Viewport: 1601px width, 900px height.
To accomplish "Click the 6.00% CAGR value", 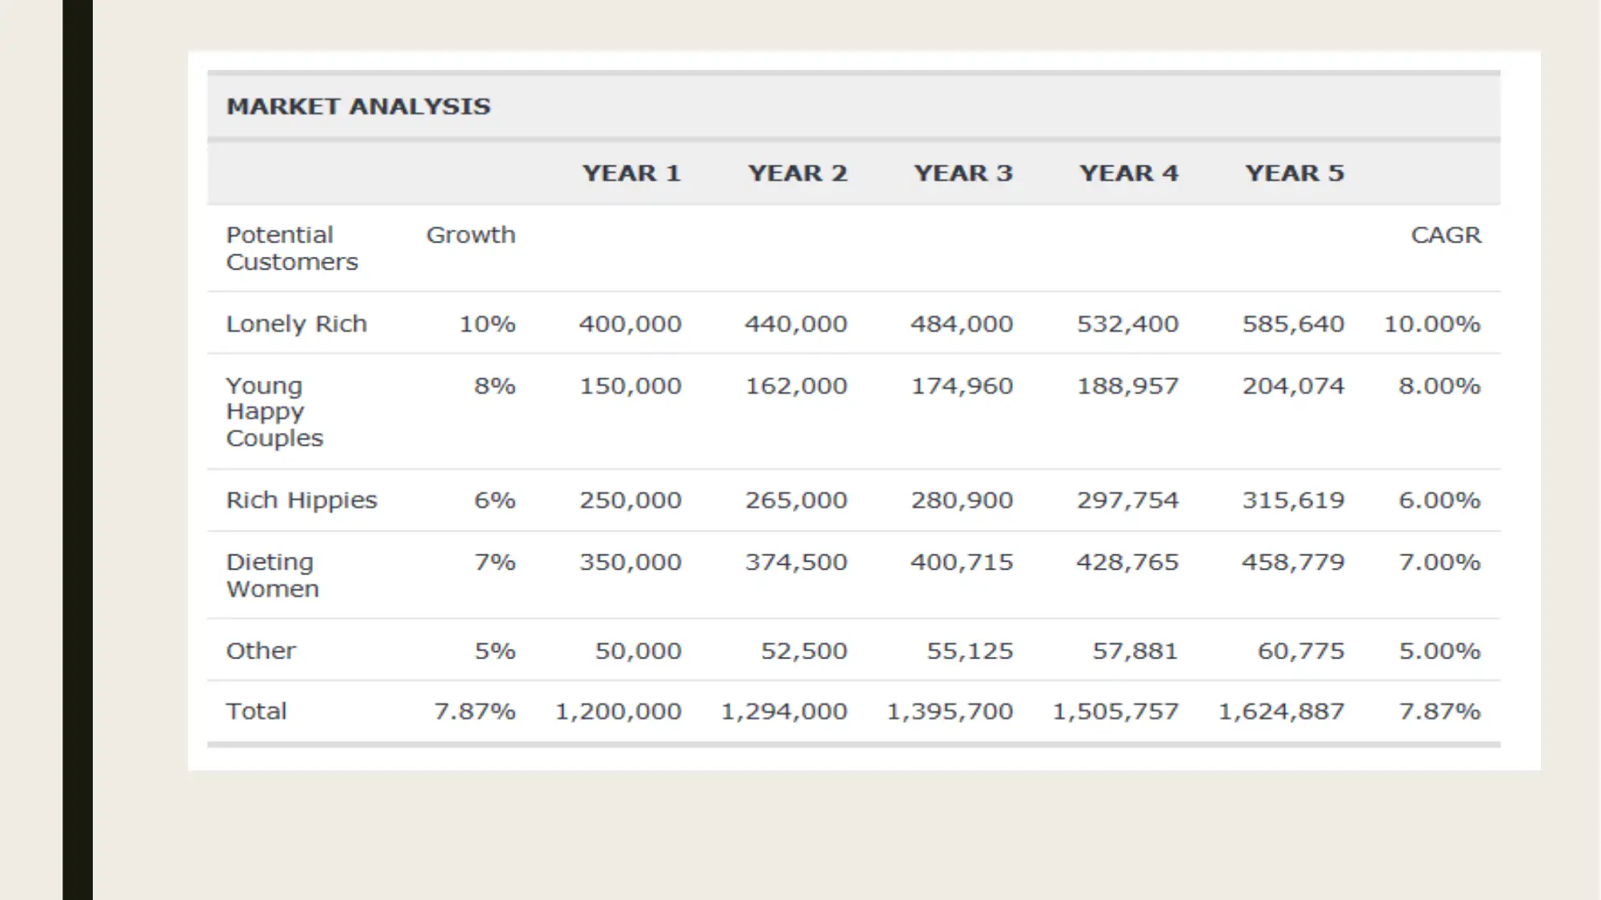I will [x=1439, y=500].
